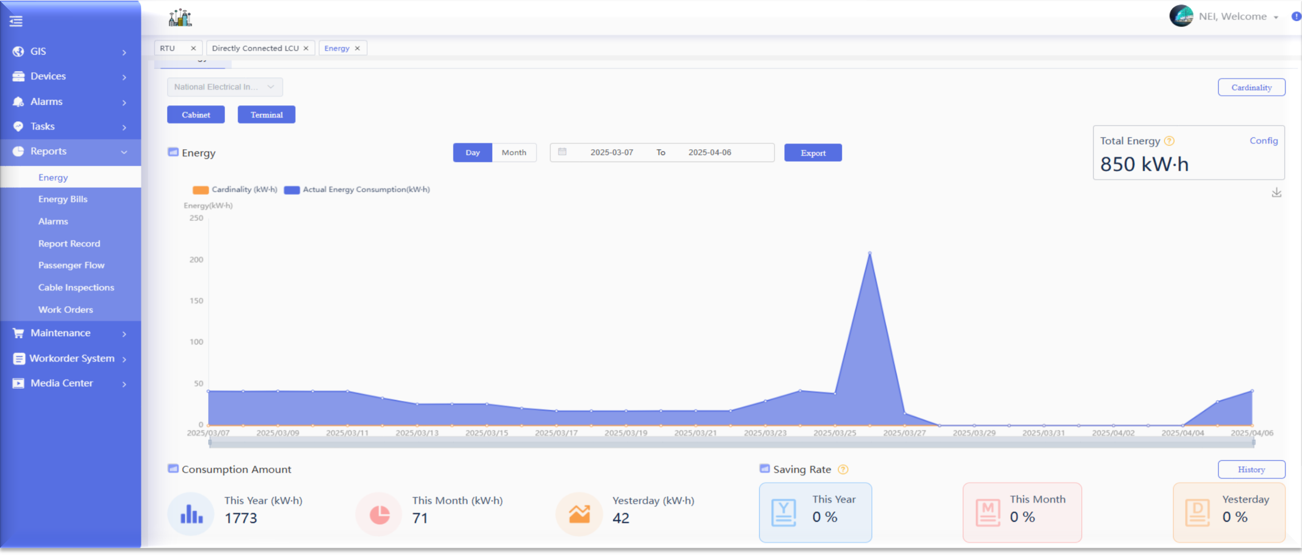This screenshot has width=1302, height=555.
Task: Click the This Month pie icon
Action: click(379, 514)
